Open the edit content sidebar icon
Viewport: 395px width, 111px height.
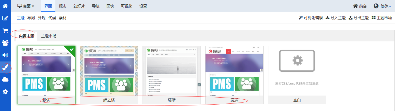pyautogui.click(x=5, y=18)
